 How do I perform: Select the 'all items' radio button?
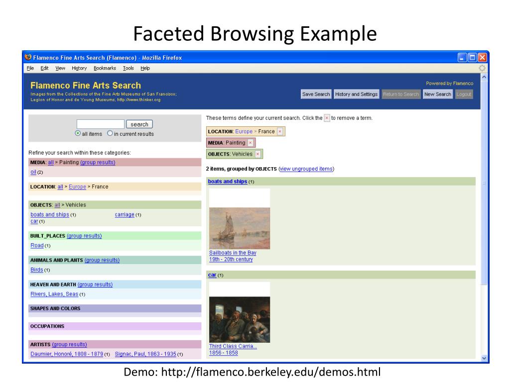(x=78, y=133)
